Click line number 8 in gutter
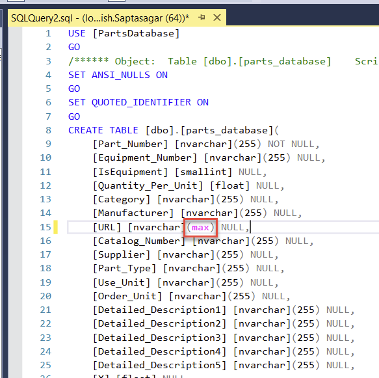Screen dimensions: 379x378 point(48,130)
